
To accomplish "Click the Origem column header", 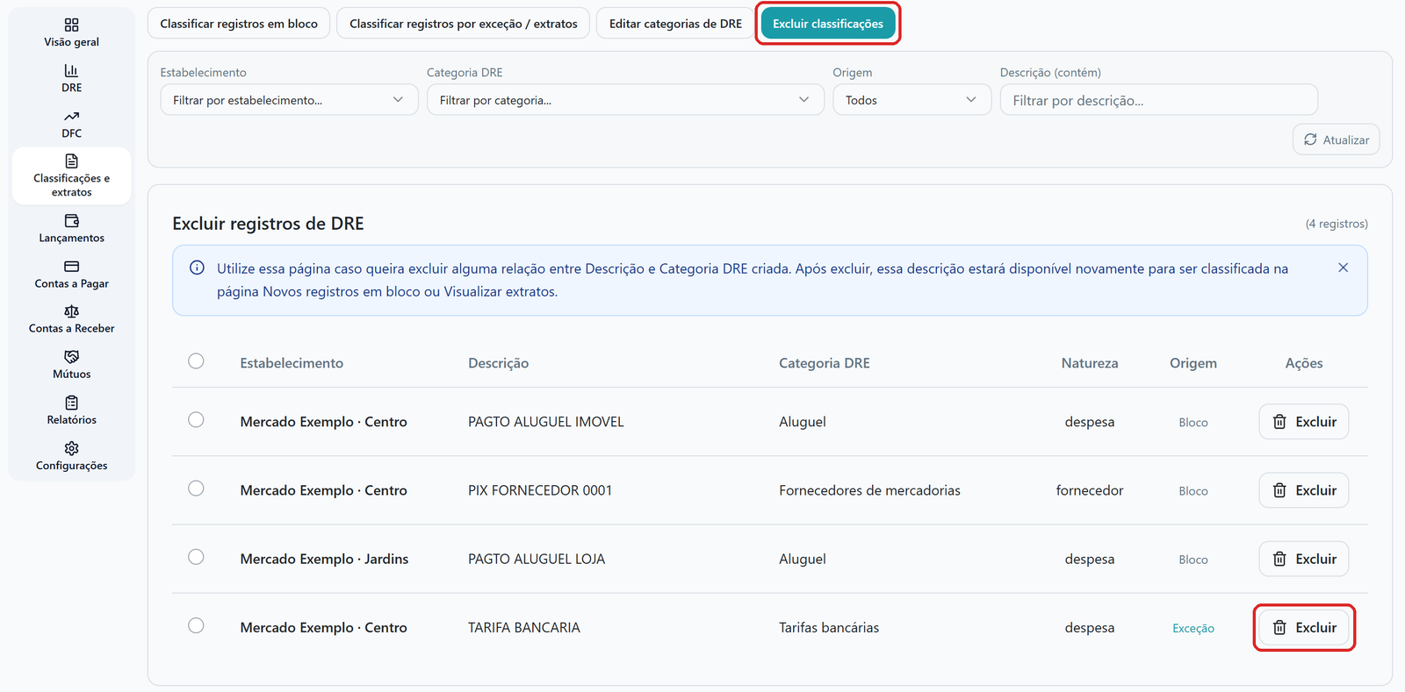I will tap(1193, 363).
